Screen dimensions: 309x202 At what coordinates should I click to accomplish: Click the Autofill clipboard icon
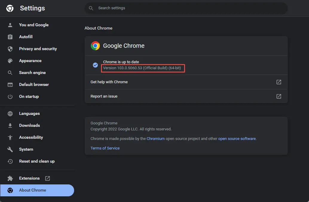click(x=10, y=37)
